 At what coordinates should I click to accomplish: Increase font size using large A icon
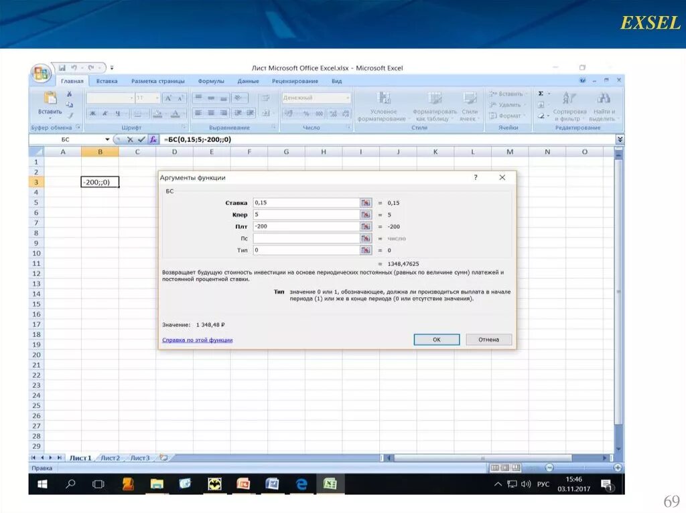click(168, 98)
